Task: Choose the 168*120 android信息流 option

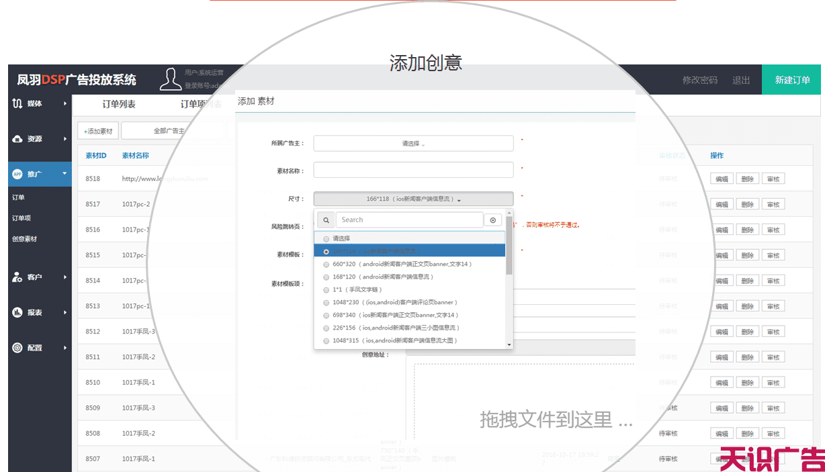Action: 410,277
